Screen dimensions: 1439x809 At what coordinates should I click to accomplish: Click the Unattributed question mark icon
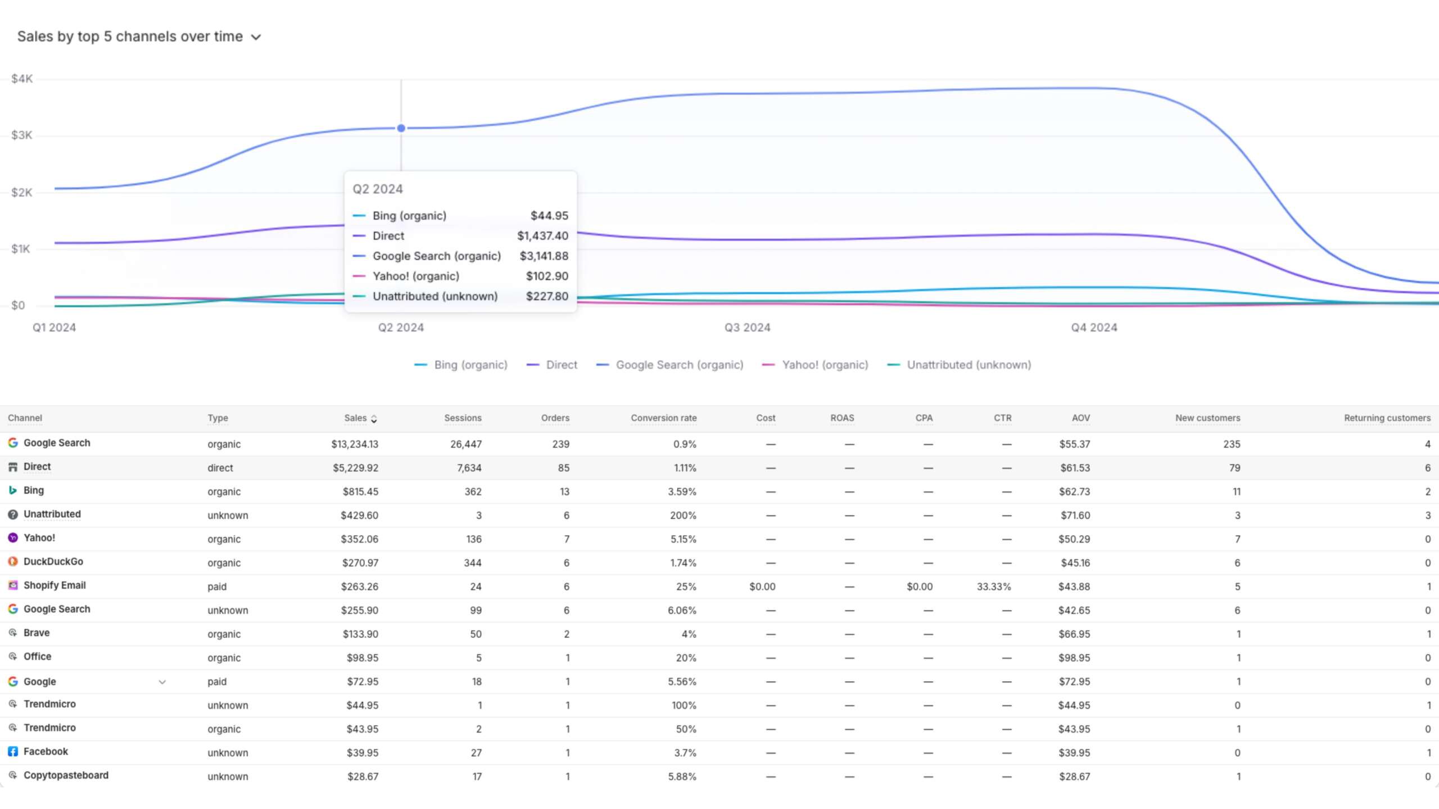click(x=13, y=514)
